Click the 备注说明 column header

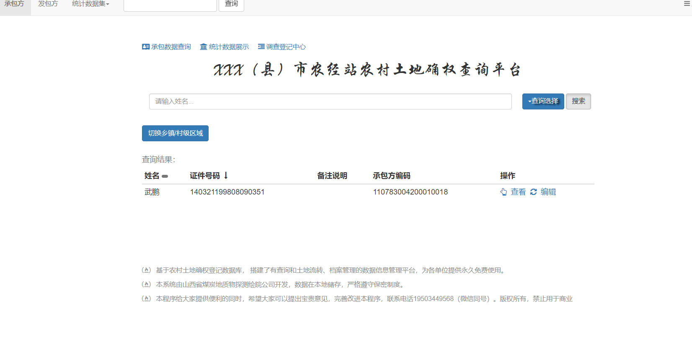(332, 176)
